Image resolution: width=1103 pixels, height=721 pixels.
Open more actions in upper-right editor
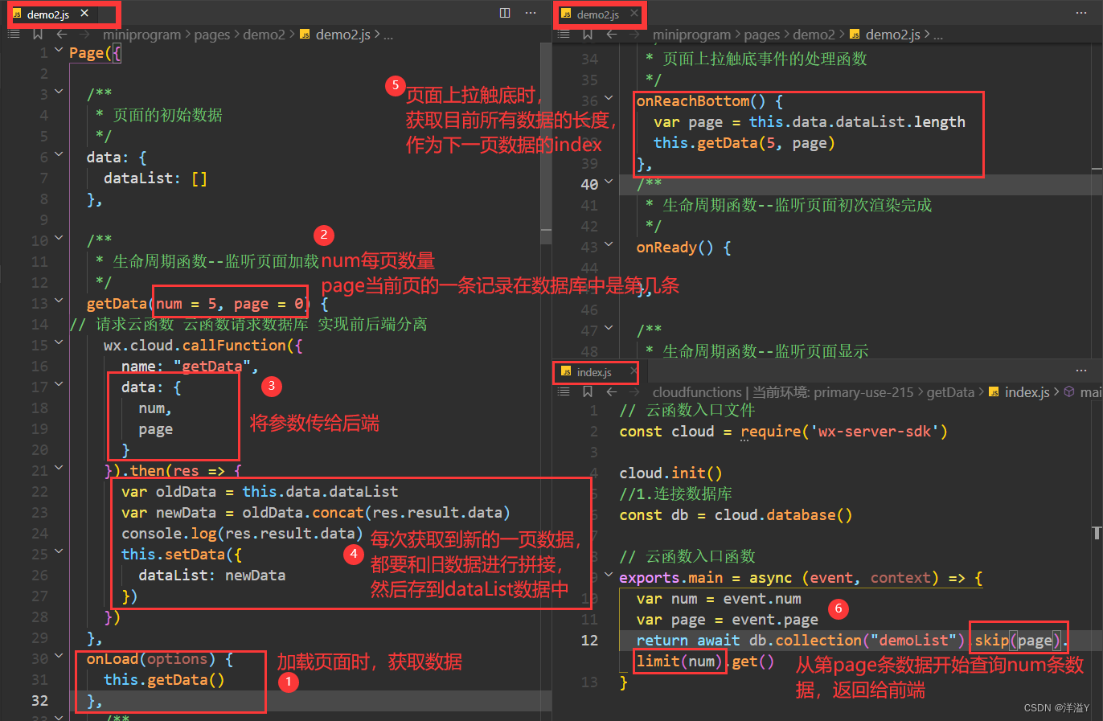coord(1081,13)
